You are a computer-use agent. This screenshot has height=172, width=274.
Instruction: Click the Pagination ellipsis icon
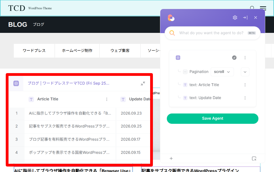[x=185, y=72]
